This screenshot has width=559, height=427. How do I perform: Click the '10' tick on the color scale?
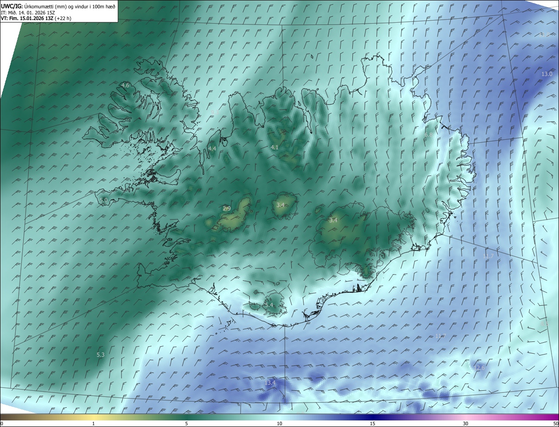point(279,424)
